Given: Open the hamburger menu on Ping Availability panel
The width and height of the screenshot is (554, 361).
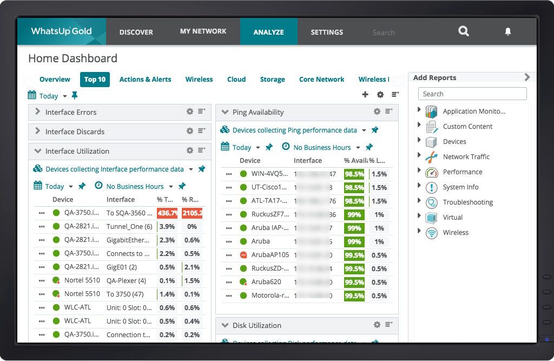Looking at the screenshot, I should (390, 112).
